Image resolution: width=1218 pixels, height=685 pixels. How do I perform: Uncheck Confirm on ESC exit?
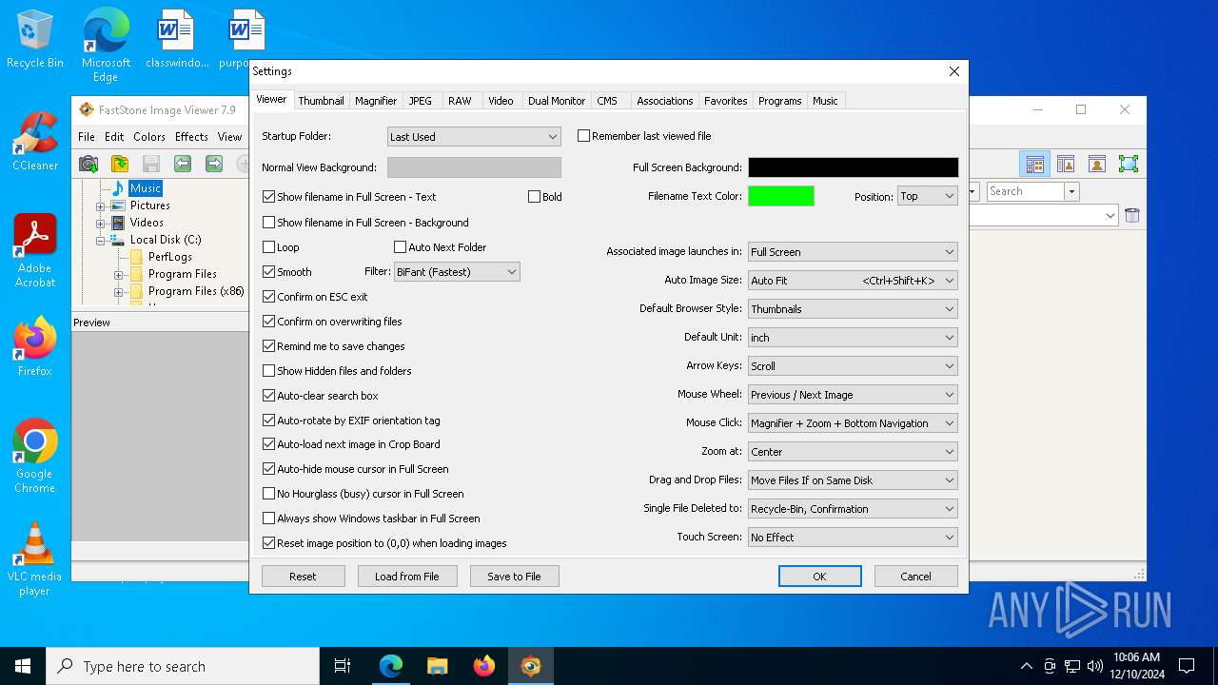pyautogui.click(x=269, y=297)
